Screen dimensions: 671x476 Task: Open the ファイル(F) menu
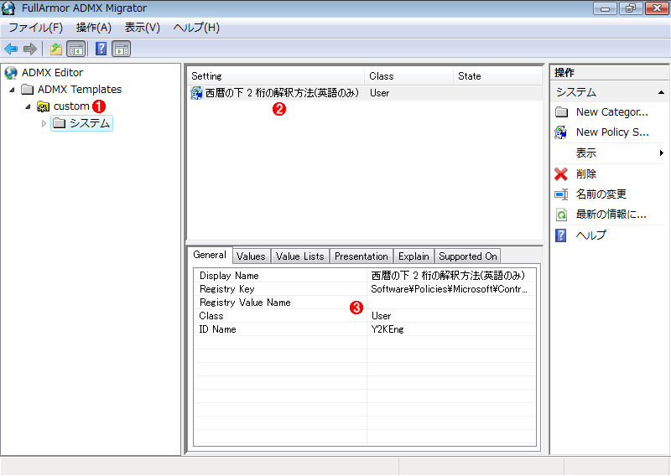pyautogui.click(x=36, y=28)
